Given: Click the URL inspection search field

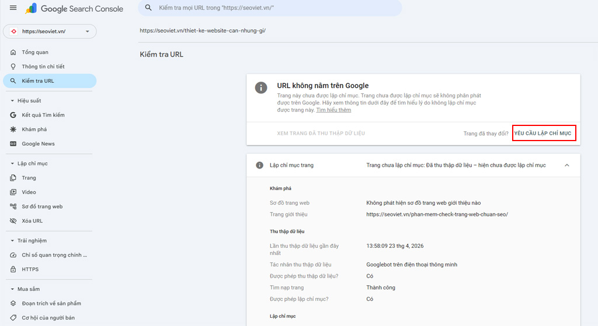Looking at the screenshot, I should pos(270,8).
